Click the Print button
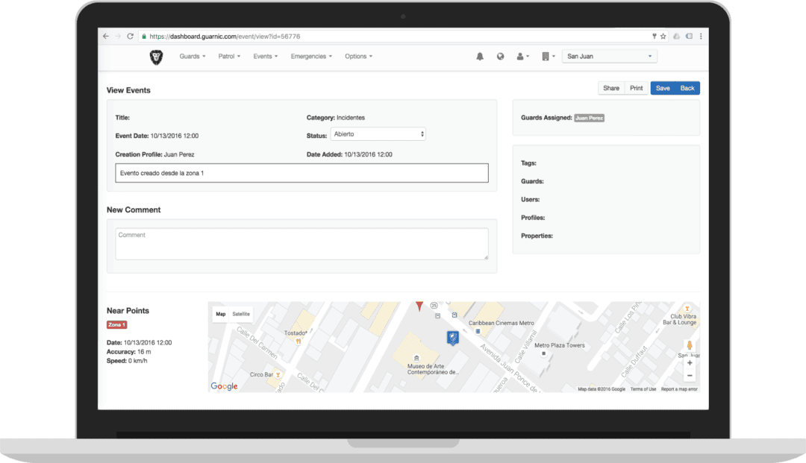Screen dimensions: 806x463 (636, 88)
